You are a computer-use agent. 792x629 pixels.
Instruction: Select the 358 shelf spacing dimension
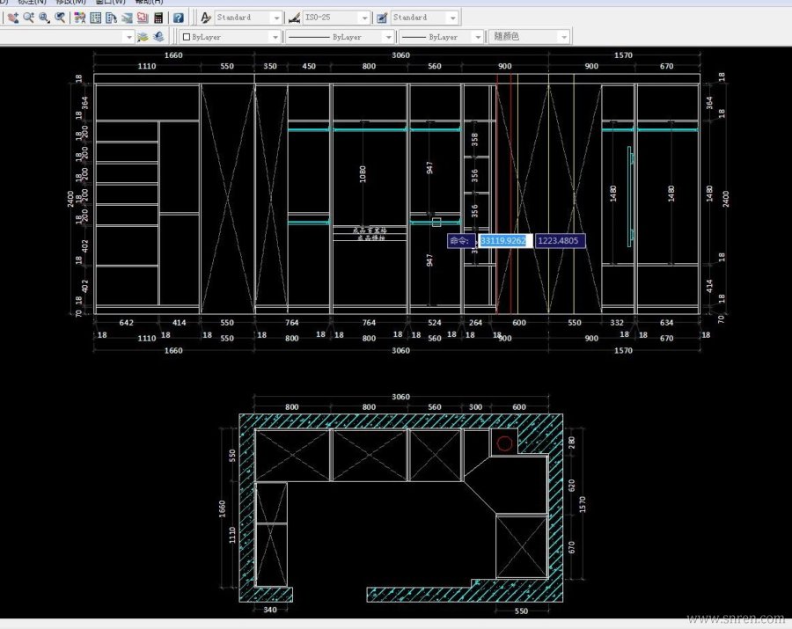tap(475, 139)
